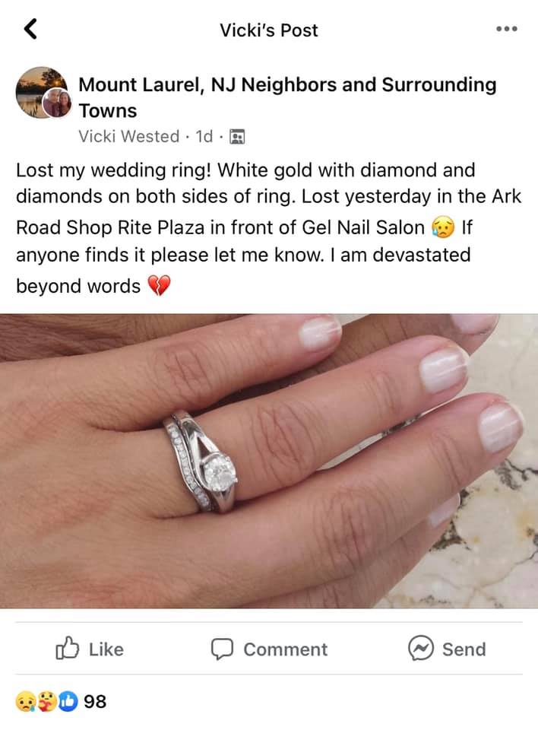This screenshot has height=730, width=538.
Task: Tap the Comment speech bubble icon
Action: click(x=222, y=649)
